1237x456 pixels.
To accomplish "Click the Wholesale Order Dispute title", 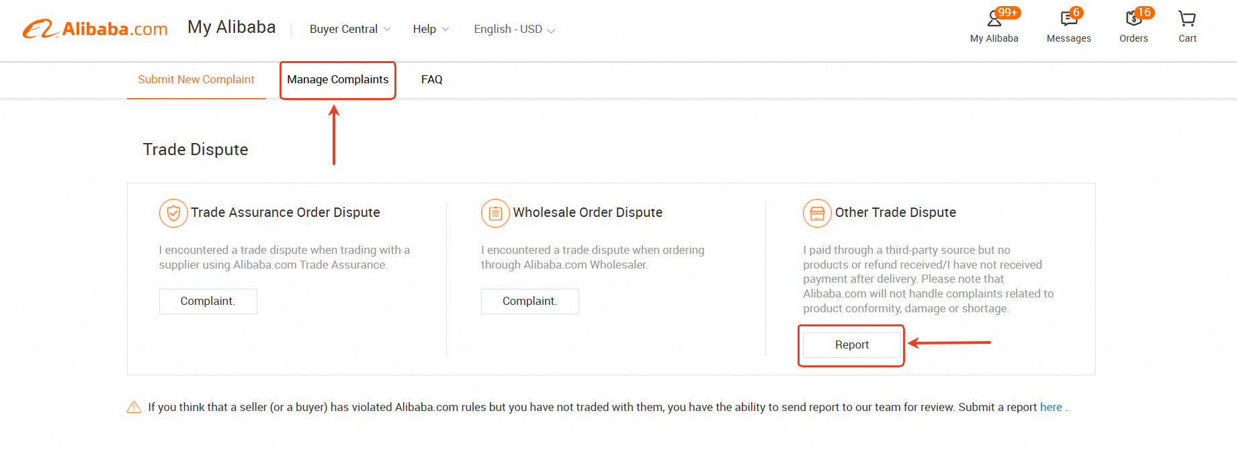I will tap(588, 212).
